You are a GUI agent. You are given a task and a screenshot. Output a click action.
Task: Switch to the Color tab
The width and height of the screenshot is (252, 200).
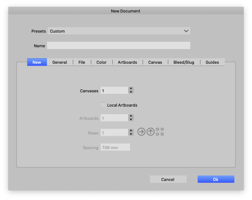pos(101,62)
